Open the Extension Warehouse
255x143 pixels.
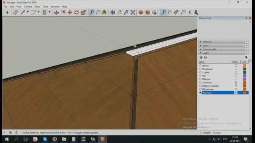[x=147, y=12]
